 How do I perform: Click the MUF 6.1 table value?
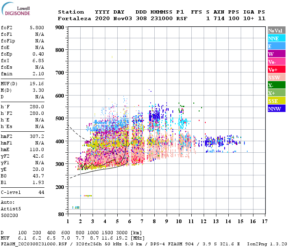point(22,238)
